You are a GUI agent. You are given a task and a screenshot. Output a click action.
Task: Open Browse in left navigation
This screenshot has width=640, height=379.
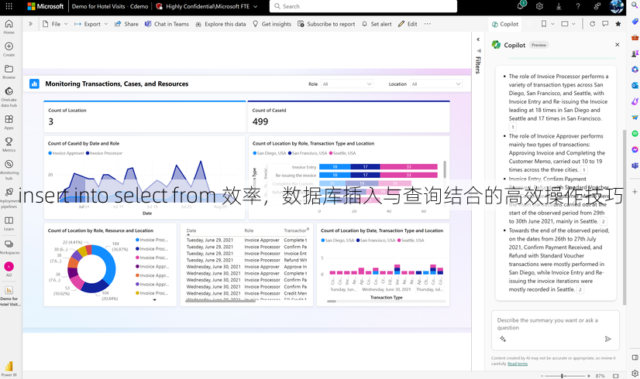pos(9,72)
